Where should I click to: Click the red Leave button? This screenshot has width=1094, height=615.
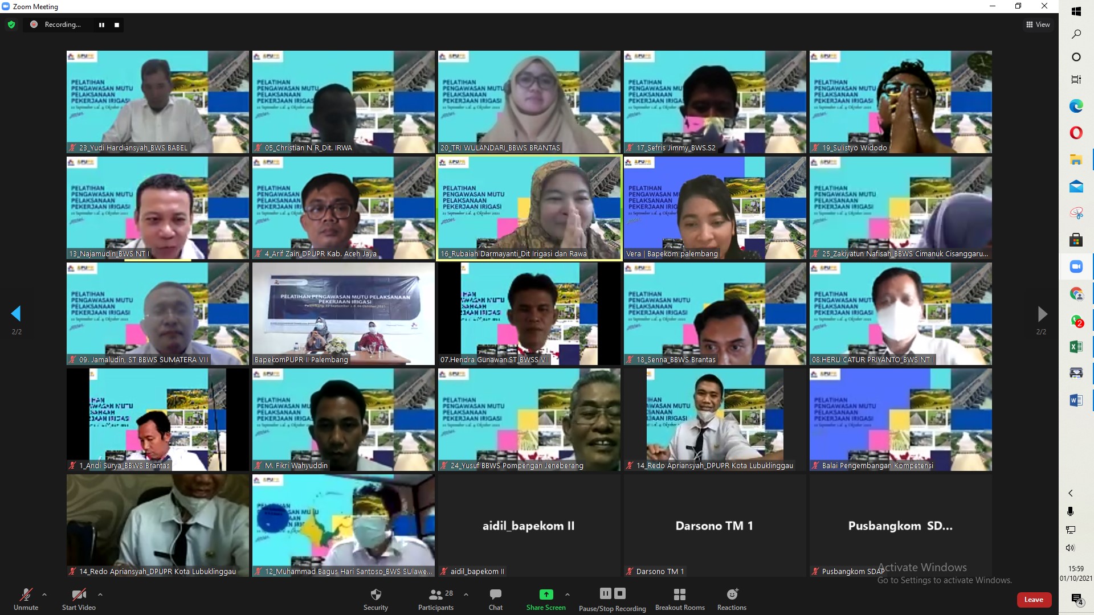[1034, 600]
